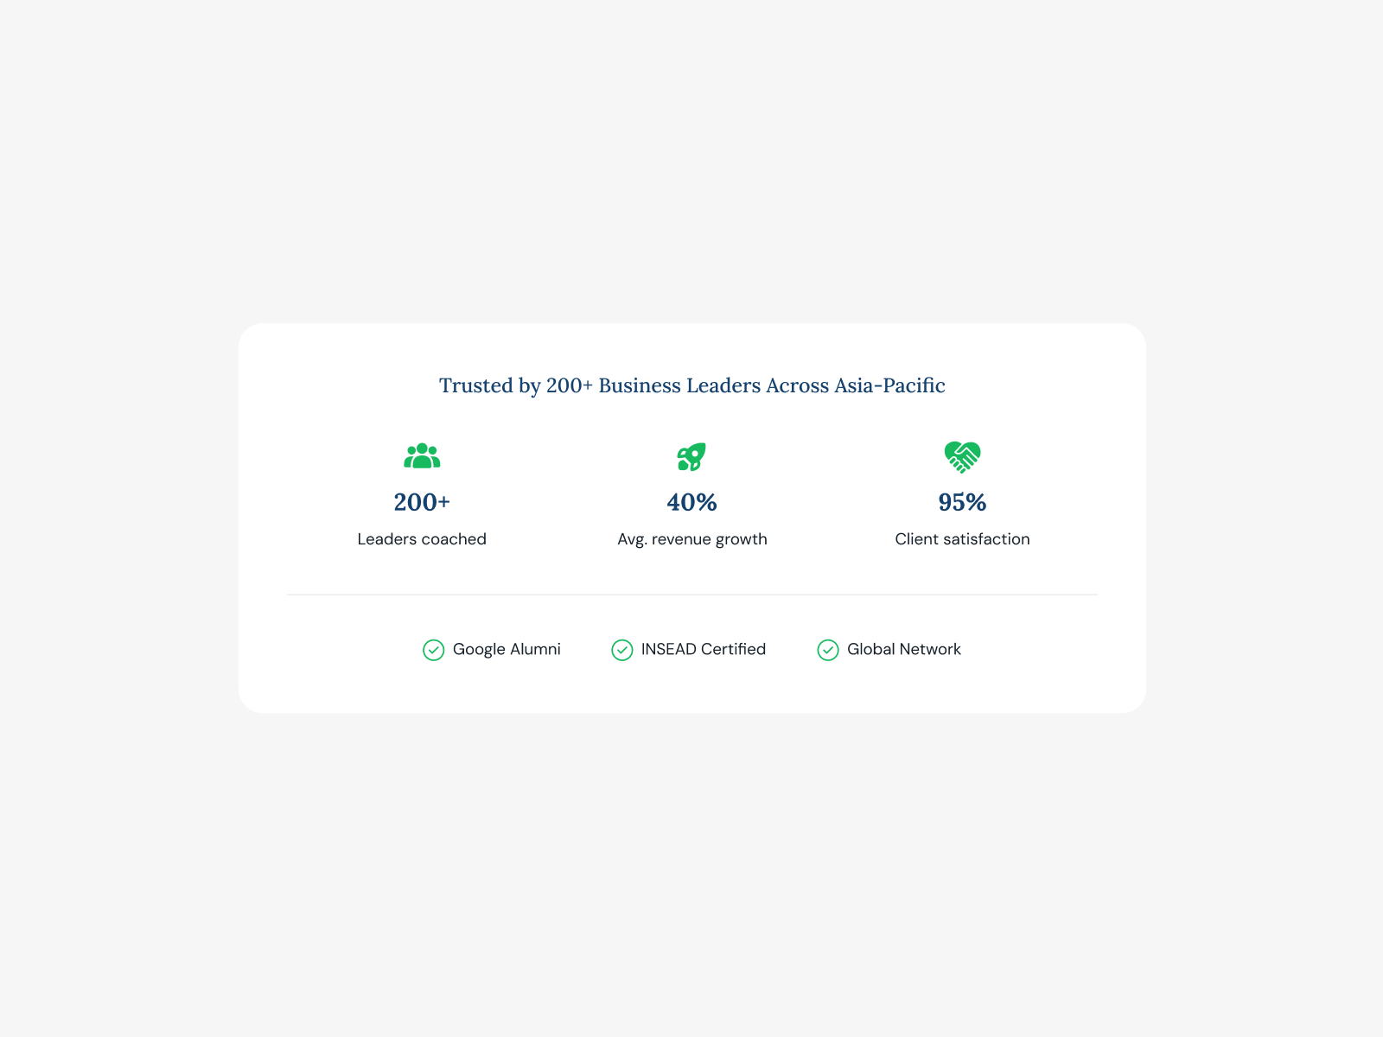Click the Avg. revenue growth label

pos(691,539)
